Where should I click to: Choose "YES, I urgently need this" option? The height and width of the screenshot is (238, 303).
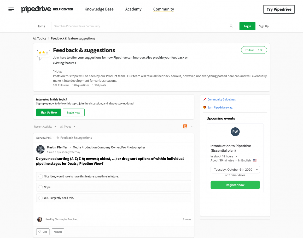tap(40, 198)
